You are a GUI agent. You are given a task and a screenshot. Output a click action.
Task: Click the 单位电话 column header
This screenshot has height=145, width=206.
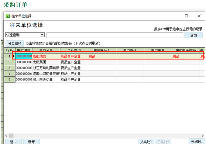coord(130,50)
